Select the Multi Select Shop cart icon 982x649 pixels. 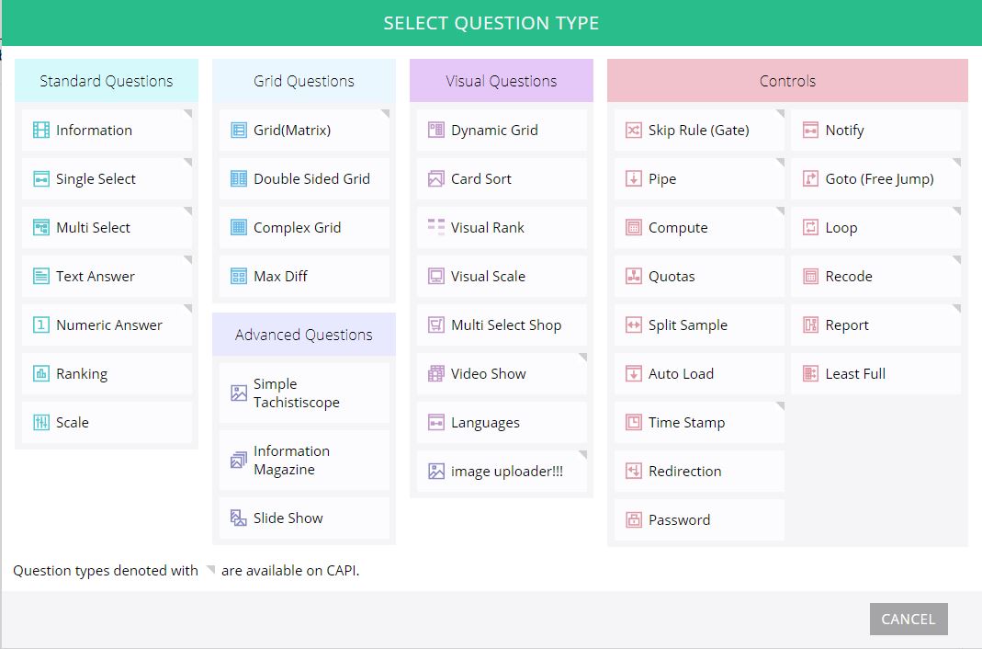[435, 325]
